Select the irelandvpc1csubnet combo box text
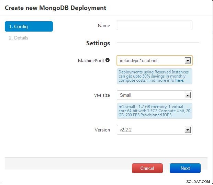Screen dimensions: 213x185 [x=139, y=60]
